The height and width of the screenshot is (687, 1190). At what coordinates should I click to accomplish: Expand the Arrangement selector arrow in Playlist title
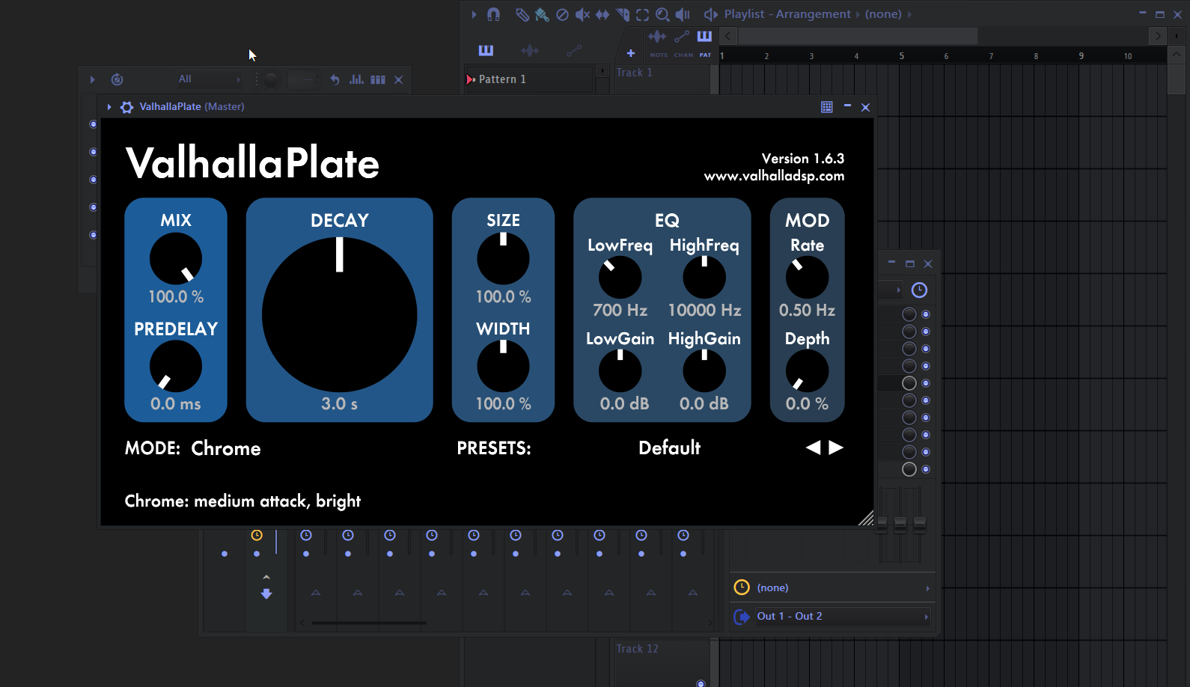tap(858, 14)
